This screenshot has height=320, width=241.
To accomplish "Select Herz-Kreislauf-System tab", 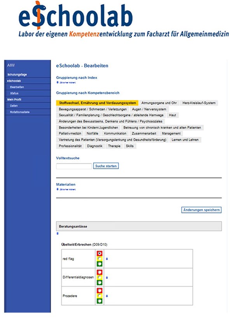I will point(199,103).
